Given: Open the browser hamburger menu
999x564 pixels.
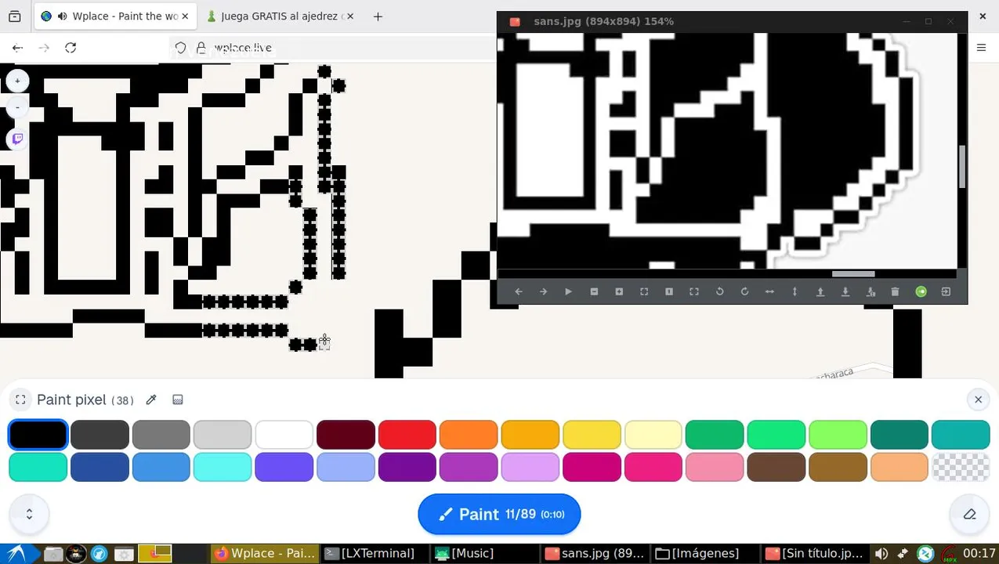Looking at the screenshot, I should click(981, 48).
